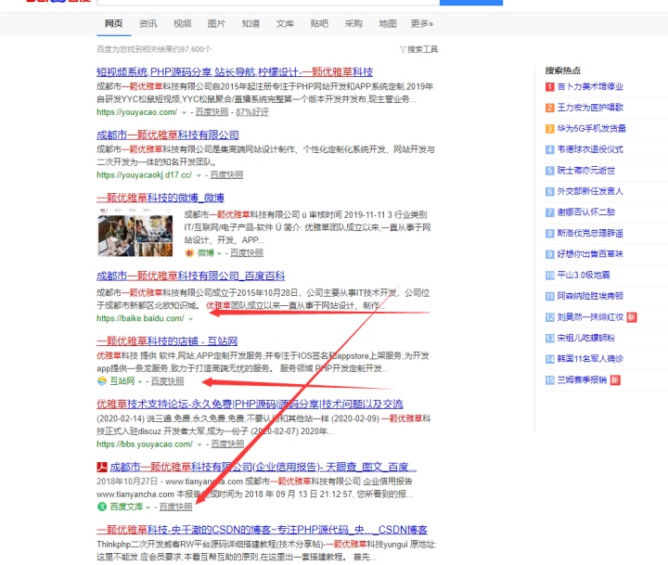Open 百度快照 for bbs.youyacao.com result
This screenshot has width=668, height=565.
pos(228,444)
